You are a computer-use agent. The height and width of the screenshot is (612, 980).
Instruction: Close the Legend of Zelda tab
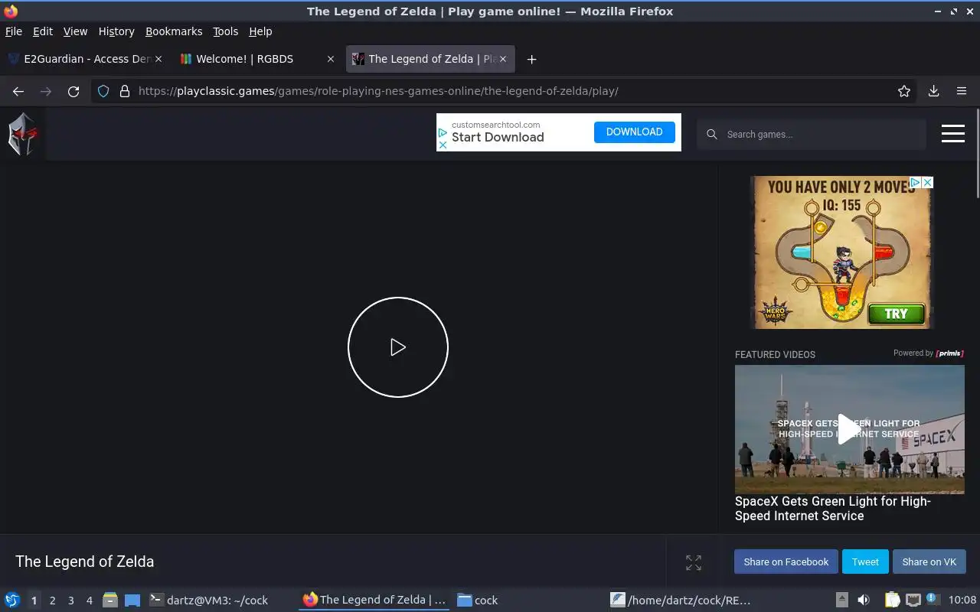503,59
